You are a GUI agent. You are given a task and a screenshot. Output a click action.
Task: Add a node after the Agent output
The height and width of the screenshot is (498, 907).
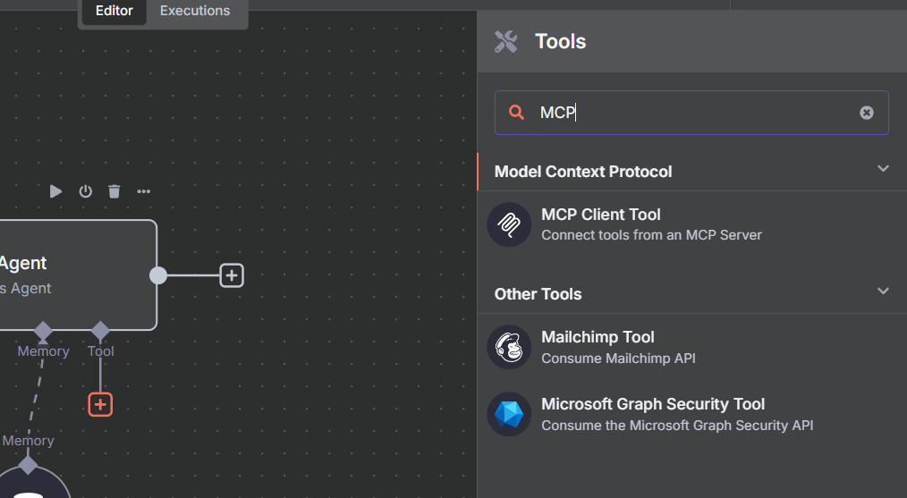[232, 275]
